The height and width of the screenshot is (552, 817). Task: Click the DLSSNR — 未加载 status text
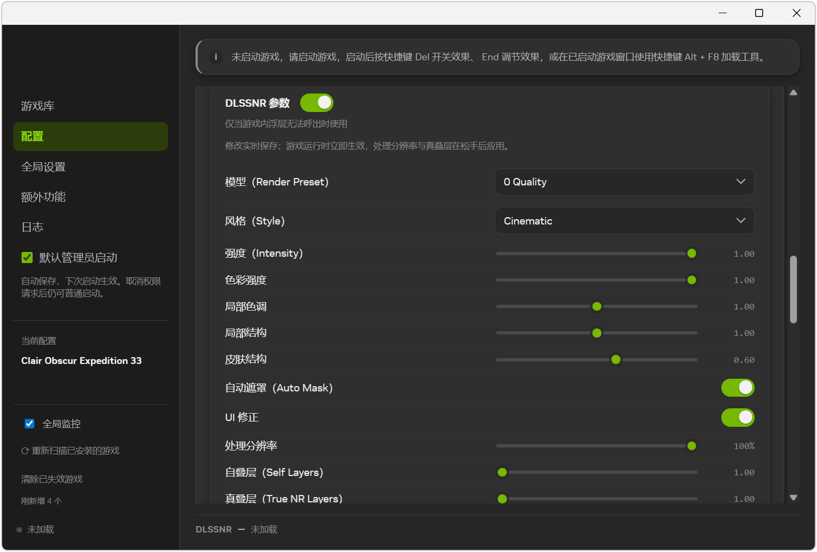(236, 529)
